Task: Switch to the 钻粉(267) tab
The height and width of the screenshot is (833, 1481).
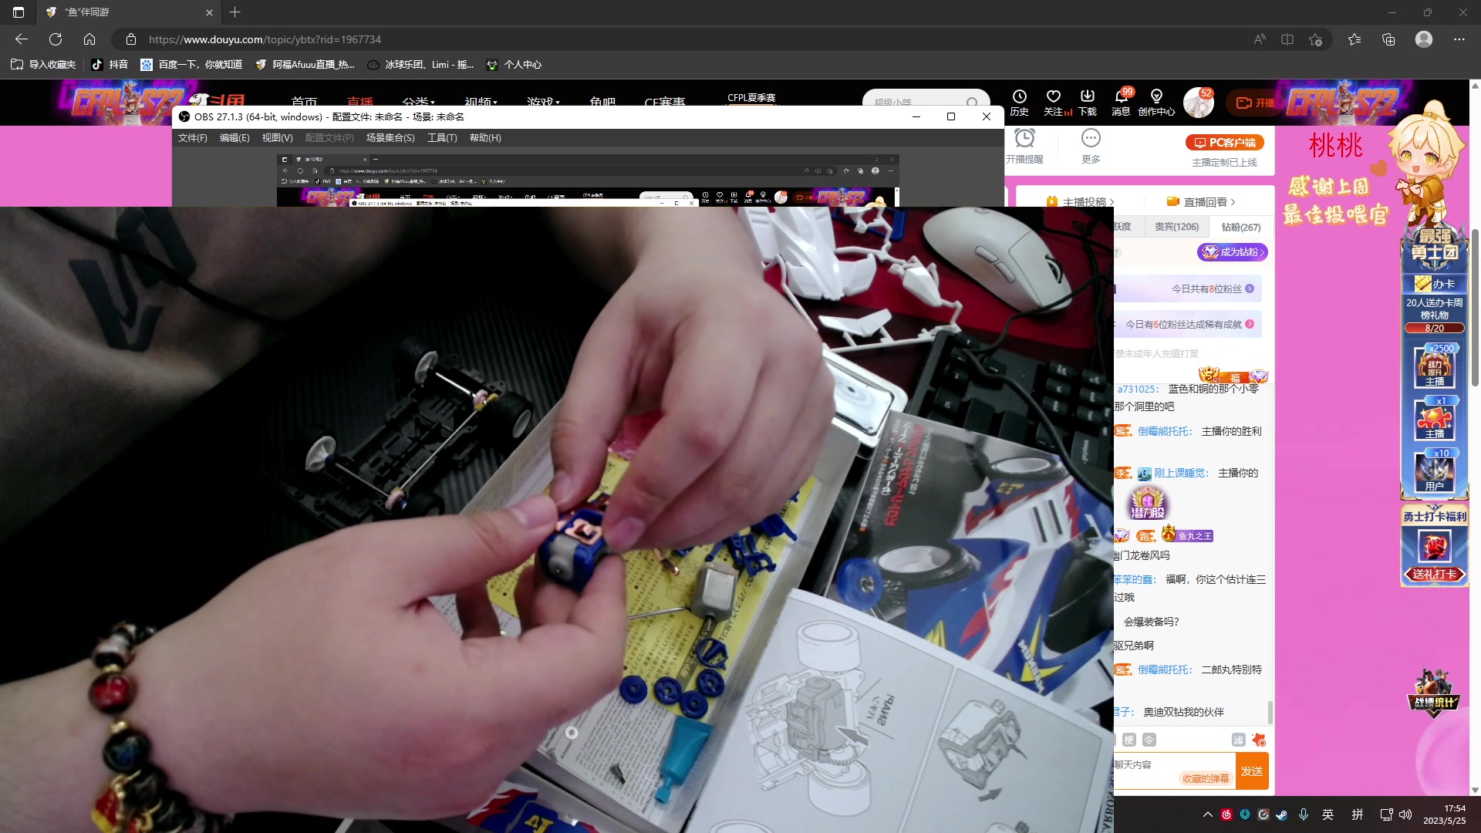Action: coord(1241,228)
